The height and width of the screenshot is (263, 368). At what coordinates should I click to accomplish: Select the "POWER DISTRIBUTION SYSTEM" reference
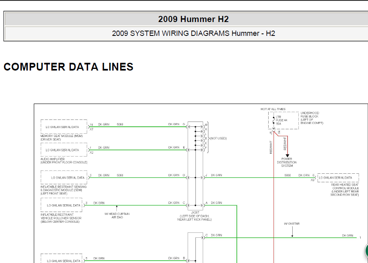[x=287, y=162]
